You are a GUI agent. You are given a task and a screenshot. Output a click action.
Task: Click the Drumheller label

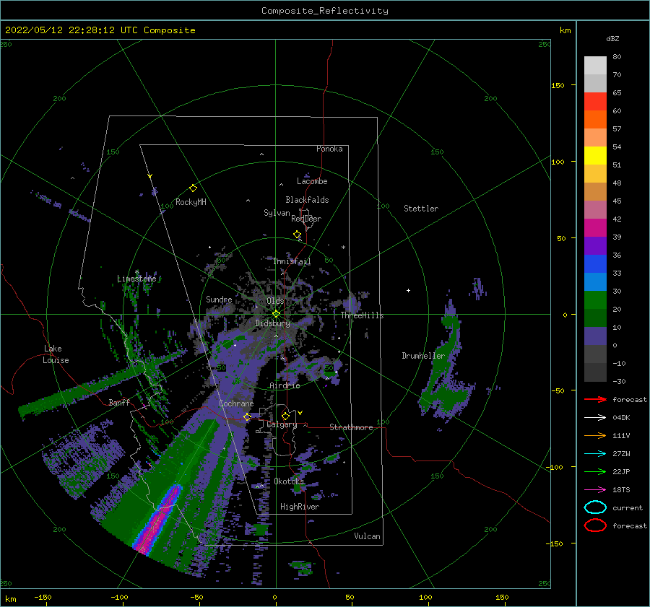coord(423,356)
